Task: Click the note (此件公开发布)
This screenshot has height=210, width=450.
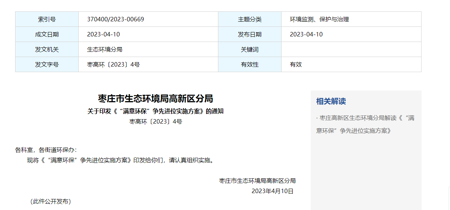Action: [51, 202]
